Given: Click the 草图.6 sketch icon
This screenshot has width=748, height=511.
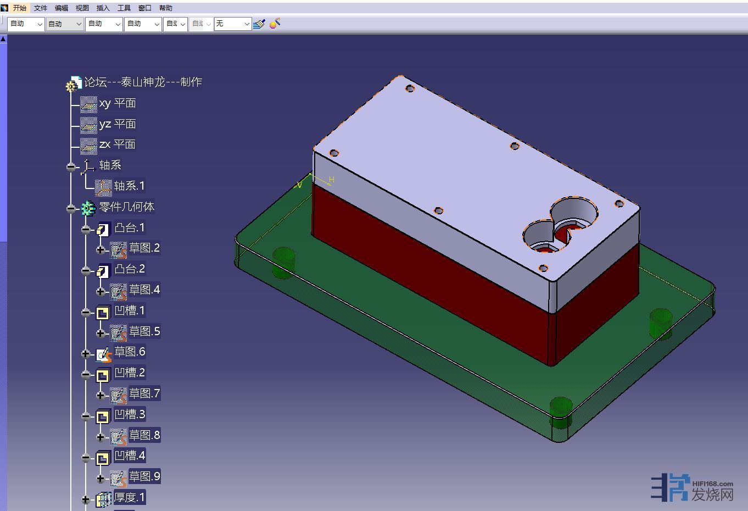Looking at the screenshot, I should 104,354.
